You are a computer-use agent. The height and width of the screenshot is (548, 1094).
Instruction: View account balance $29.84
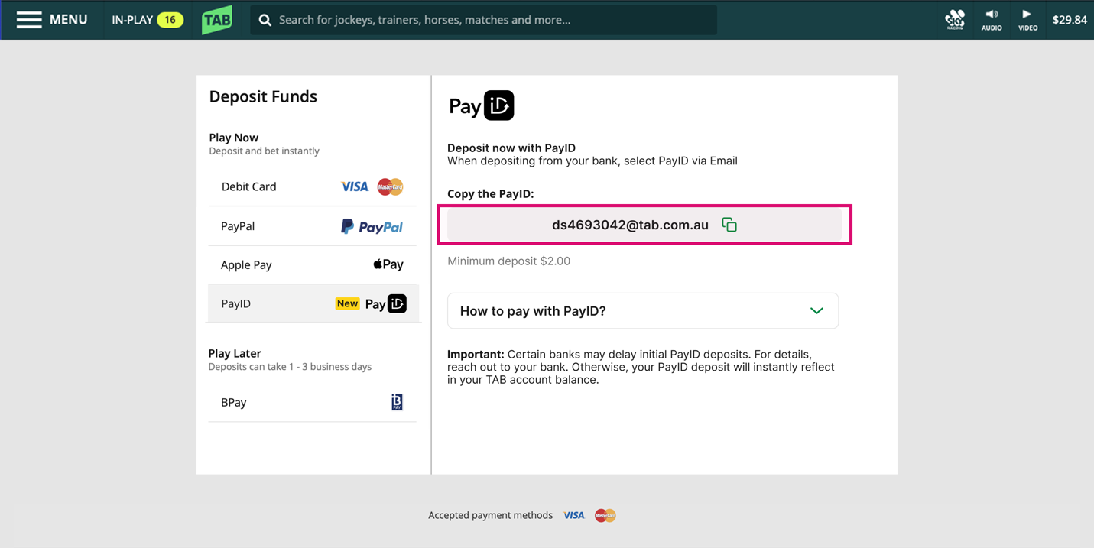(x=1069, y=20)
